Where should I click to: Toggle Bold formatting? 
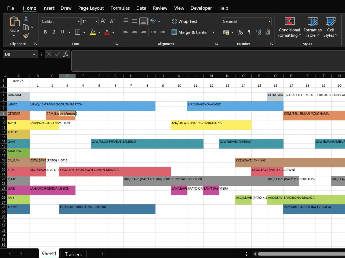click(x=45, y=32)
